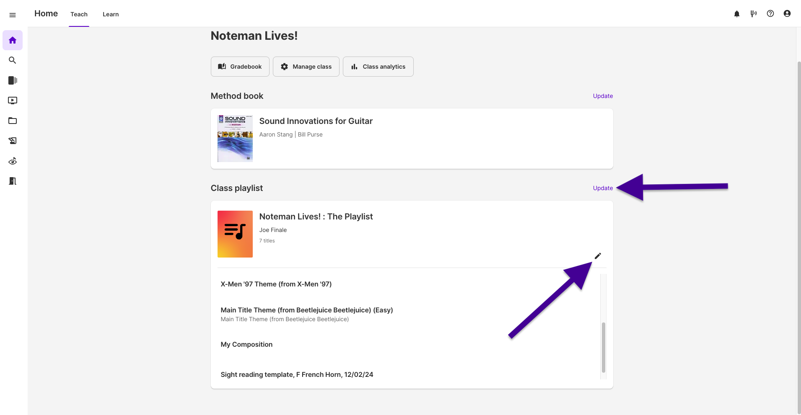801x415 pixels.
Task: Edit playlist with the pencil icon
Action: [x=598, y=256]
